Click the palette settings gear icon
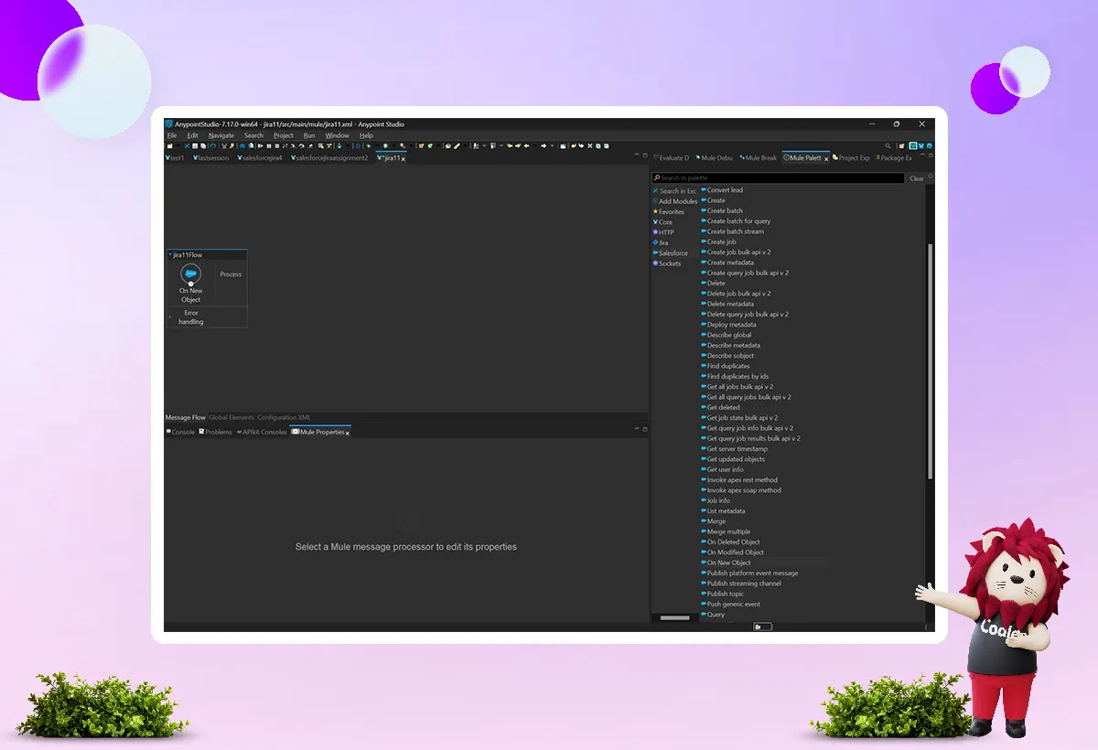The height and width of the screenshot is (750, 1098). 931,177
